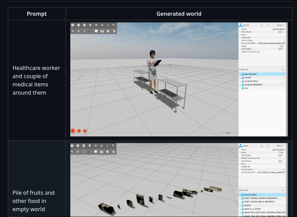
Task: Select the Salad_on_a_Plate3 entity row
Action: click(262, 209)
